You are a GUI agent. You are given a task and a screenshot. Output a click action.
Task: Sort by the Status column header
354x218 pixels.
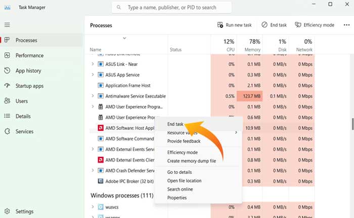click(x=189, y=45)
